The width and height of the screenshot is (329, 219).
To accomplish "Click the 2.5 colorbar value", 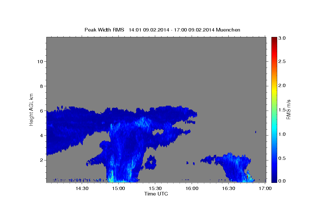I will click(282, 61).
